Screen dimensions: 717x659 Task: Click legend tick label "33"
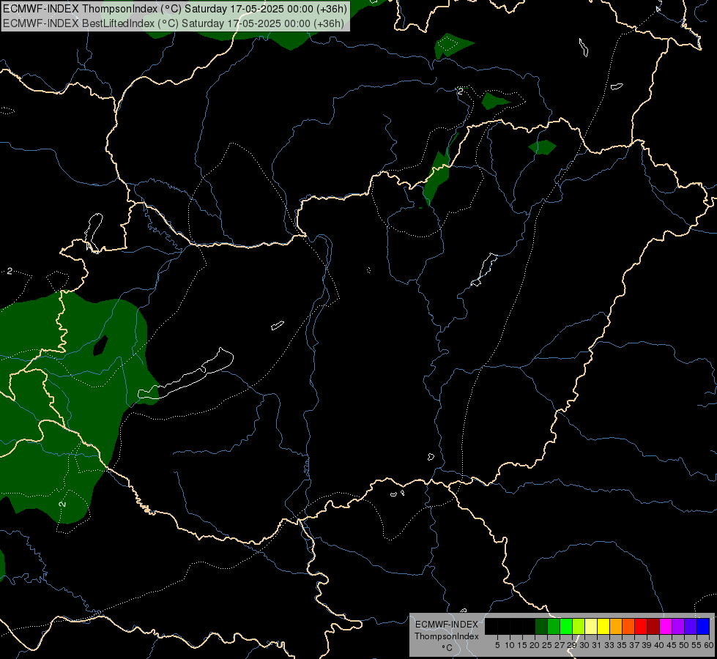(609, 645)
